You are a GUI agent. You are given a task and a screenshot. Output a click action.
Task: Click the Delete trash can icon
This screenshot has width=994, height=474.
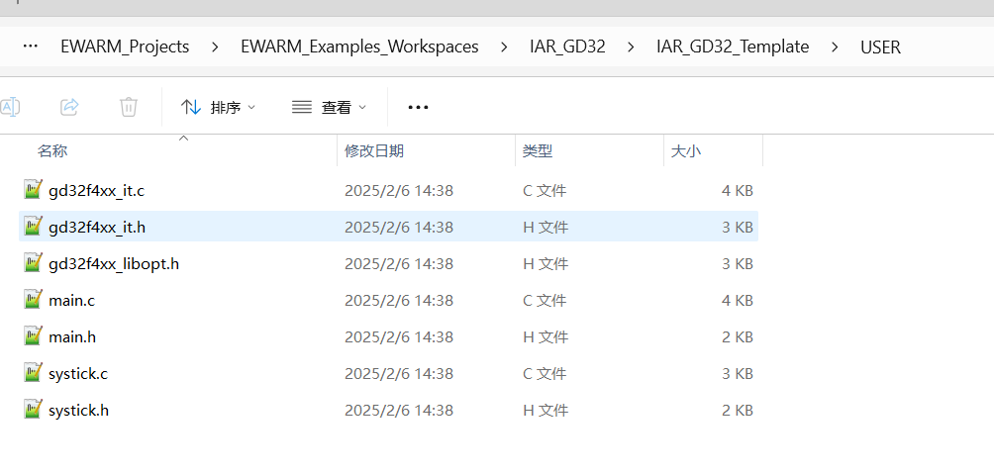coord(128,107)
